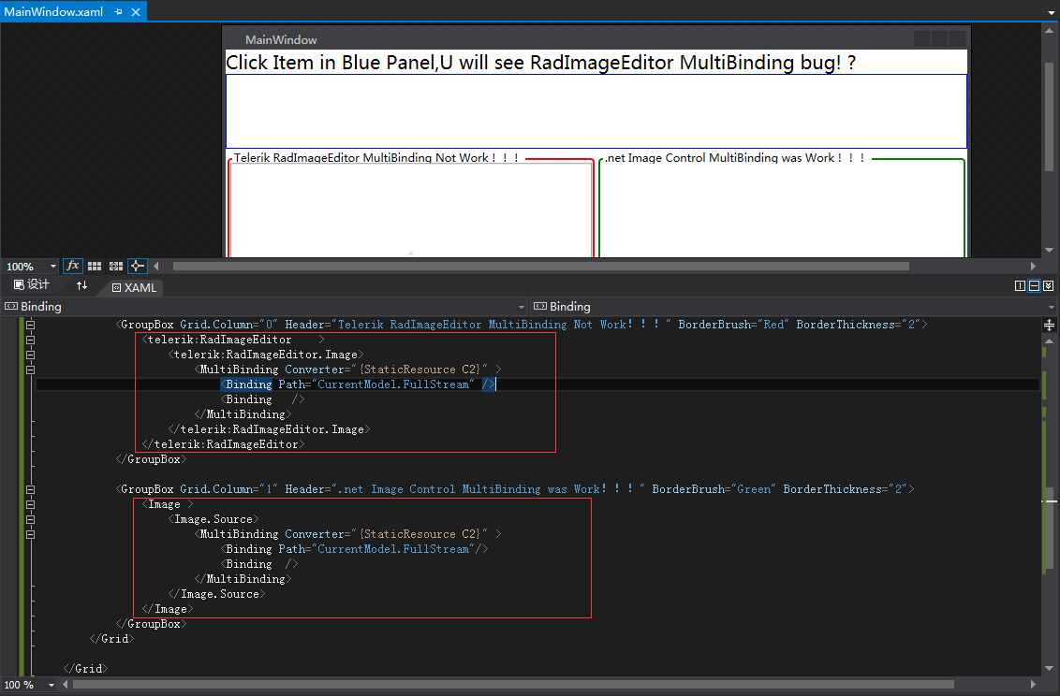
Task: Click designer horizontal scrollbar left arrow
Action: pos(156,266)
